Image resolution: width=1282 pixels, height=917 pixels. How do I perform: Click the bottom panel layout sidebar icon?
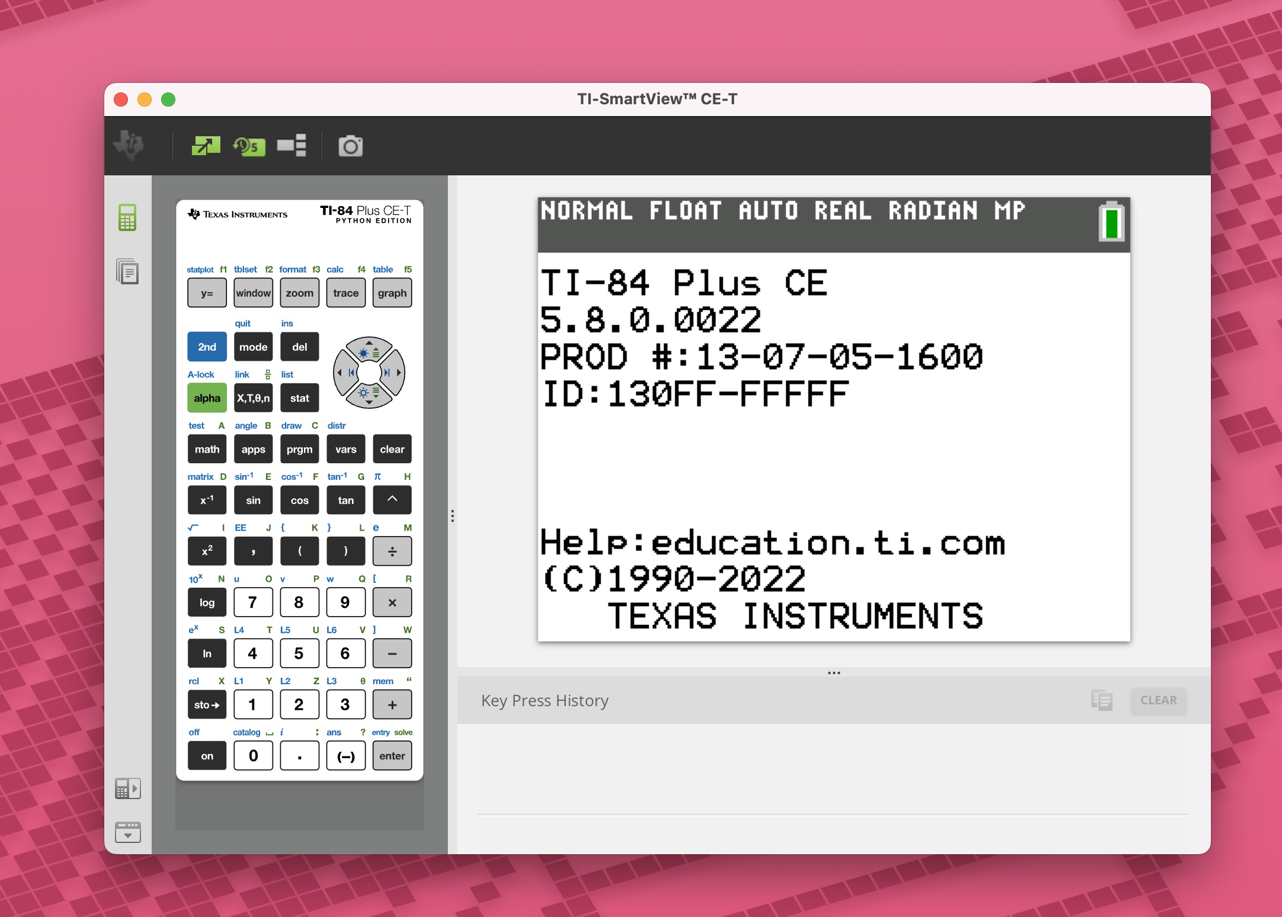pyautogui.click(x=127, y=832)
